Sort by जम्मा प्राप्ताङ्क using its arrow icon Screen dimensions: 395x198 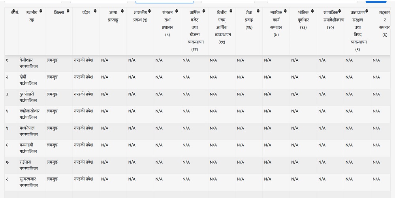pyautogui.click(x=122, y=12)
